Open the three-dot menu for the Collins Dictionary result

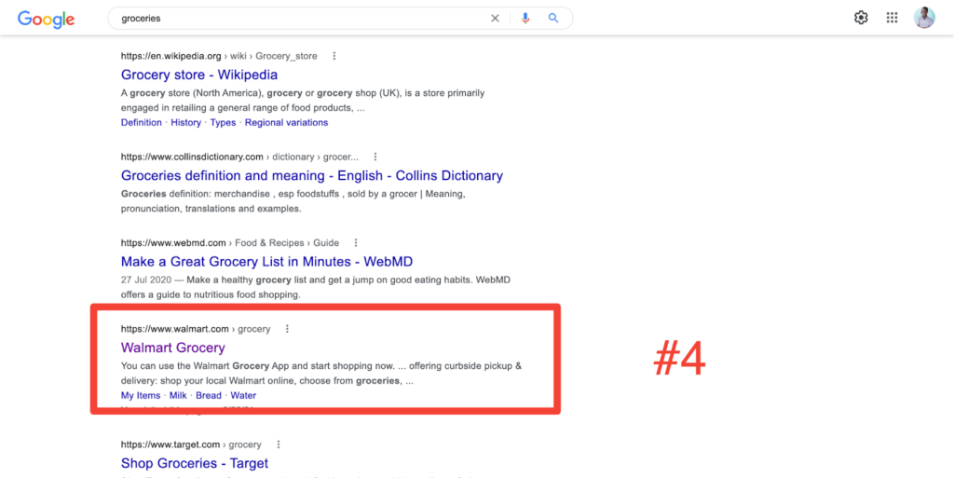[x=375, y=157]
